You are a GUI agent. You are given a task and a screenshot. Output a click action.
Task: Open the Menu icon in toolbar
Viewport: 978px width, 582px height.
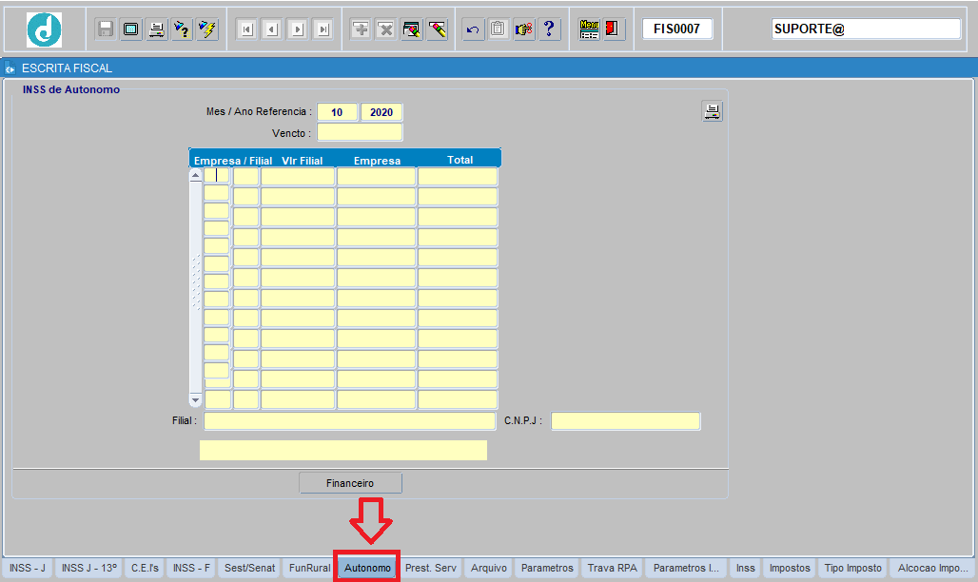[x=589, y=29]
